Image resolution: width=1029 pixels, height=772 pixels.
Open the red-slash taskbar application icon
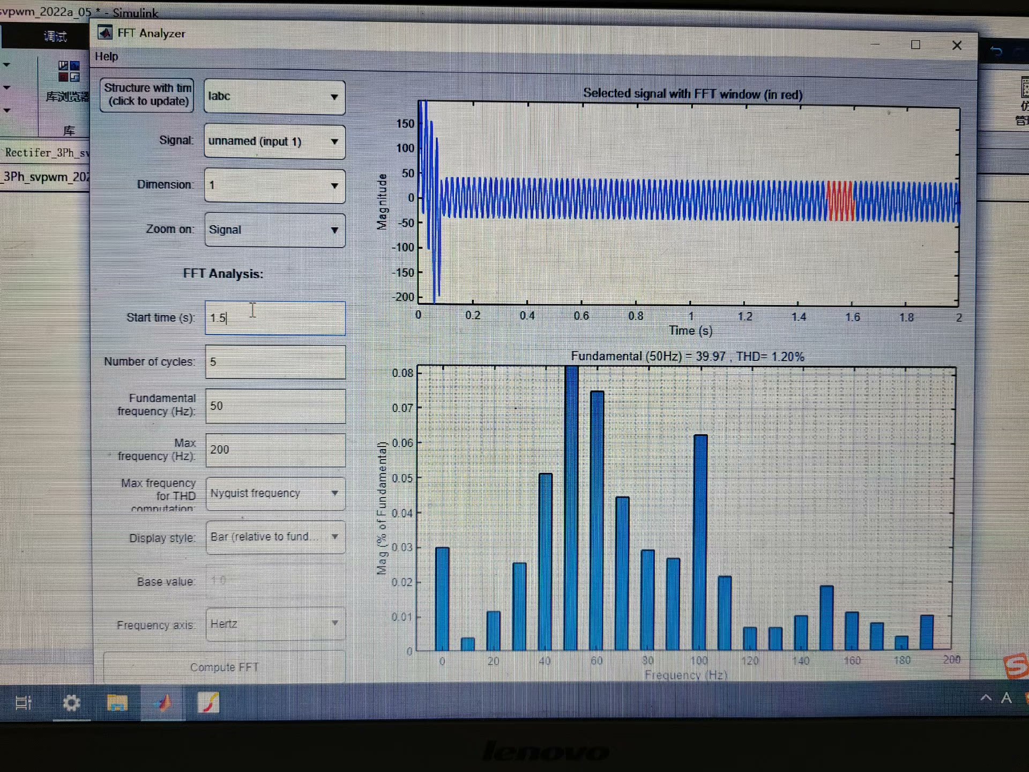point(208,702)
